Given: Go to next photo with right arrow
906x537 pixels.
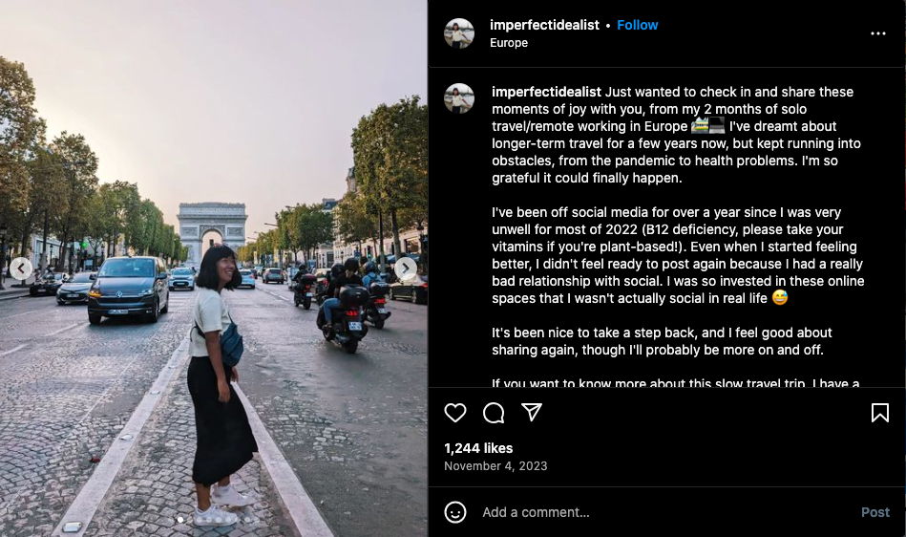Looking at the screenshot, I should (406, 268).
